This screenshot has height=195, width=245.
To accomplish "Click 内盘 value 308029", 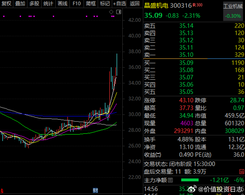I will point(234,131).
